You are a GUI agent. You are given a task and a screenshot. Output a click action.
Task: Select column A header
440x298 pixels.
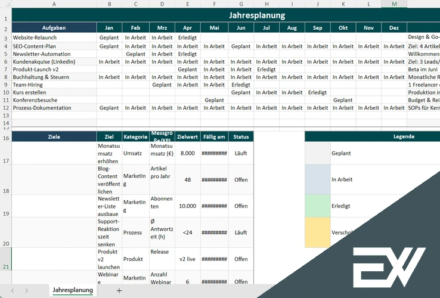54,4
